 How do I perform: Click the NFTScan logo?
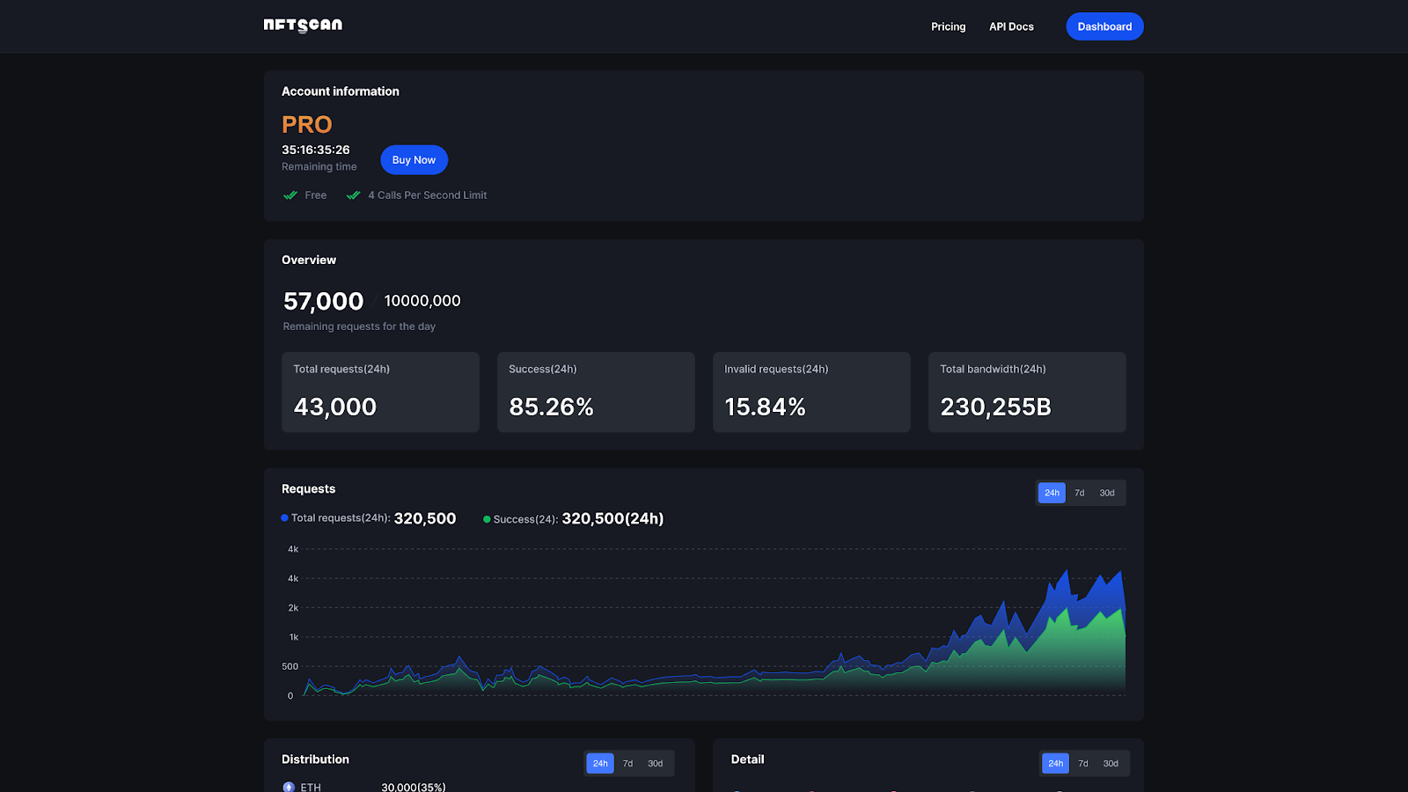[x=303, y=26]
